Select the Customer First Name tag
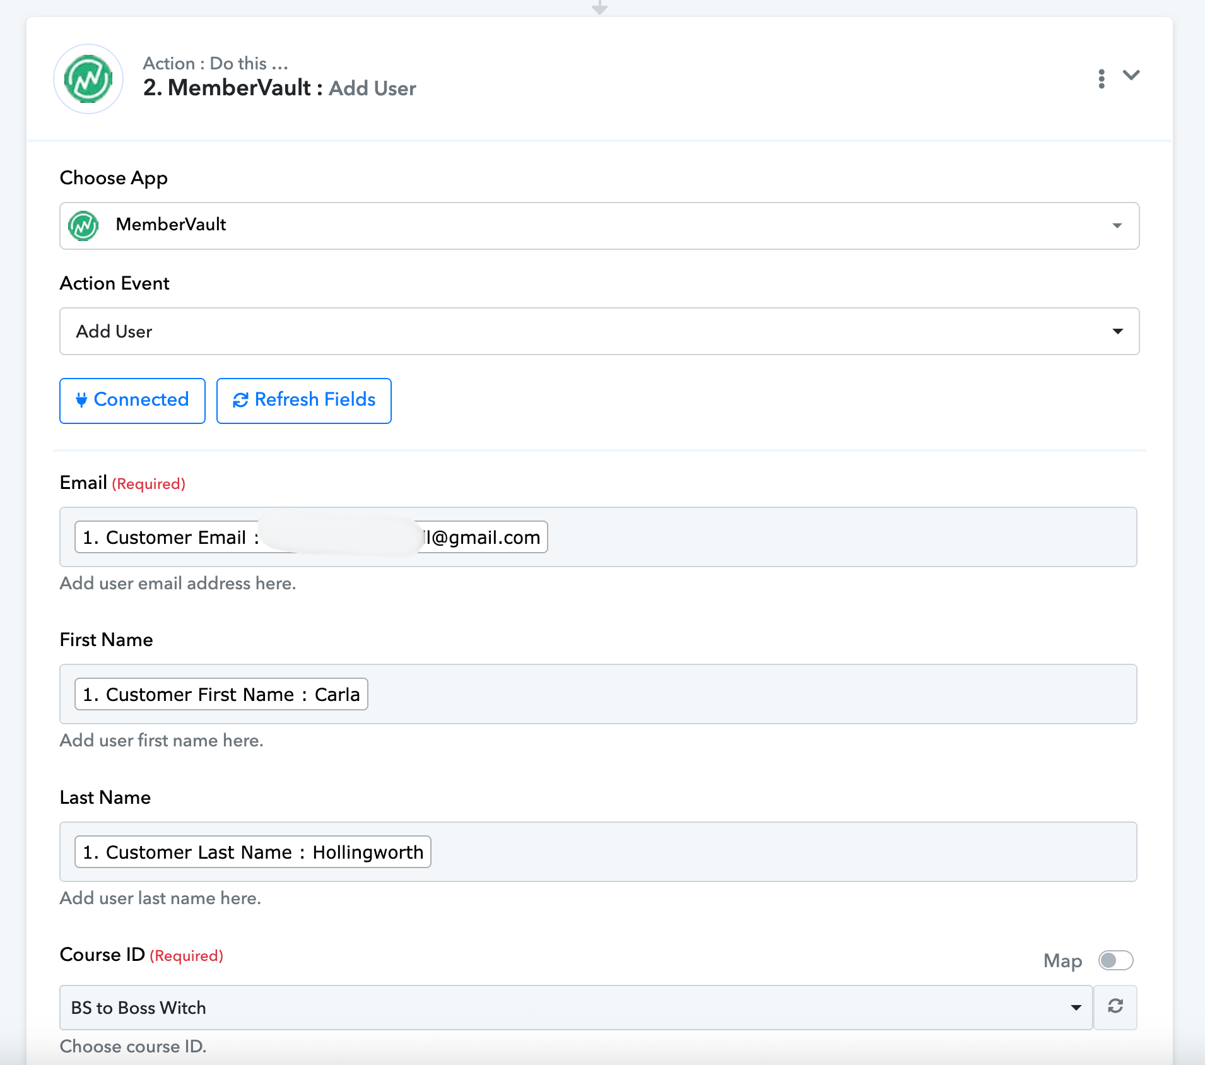Image resolution: width=1205 pixels, height=1065 pixels. [x=221, y=694]
